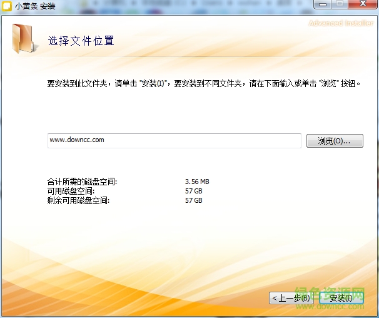The width and height of the screenshot is (379, 318).
Task: Click the install path field showing www.downcc.com
Action: tap(174, 140)
